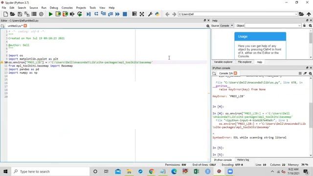The height and width of the screenshot is (176, 313).
Task: Close the Console 3/A tab
Action: tap(235, 73)
